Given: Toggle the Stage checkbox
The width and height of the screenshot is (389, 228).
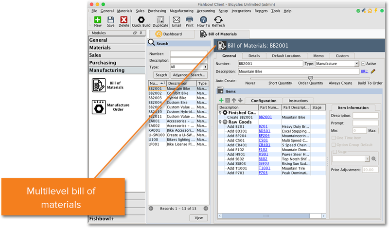Looking at the screenshot, I should point(335,152).
